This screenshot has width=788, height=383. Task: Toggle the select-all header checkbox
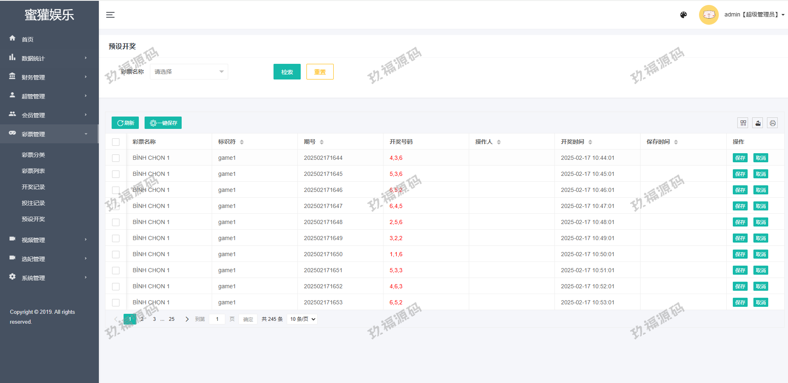116,142
